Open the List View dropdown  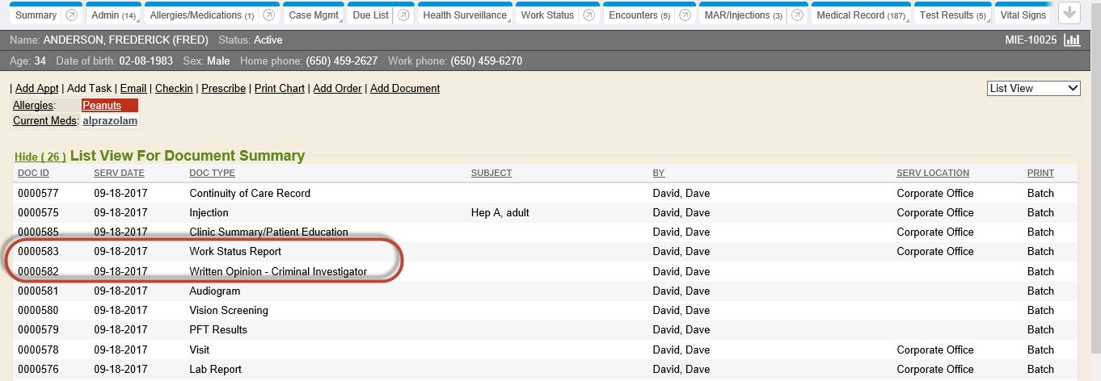pyautogui.click(x=1034, y=88)
